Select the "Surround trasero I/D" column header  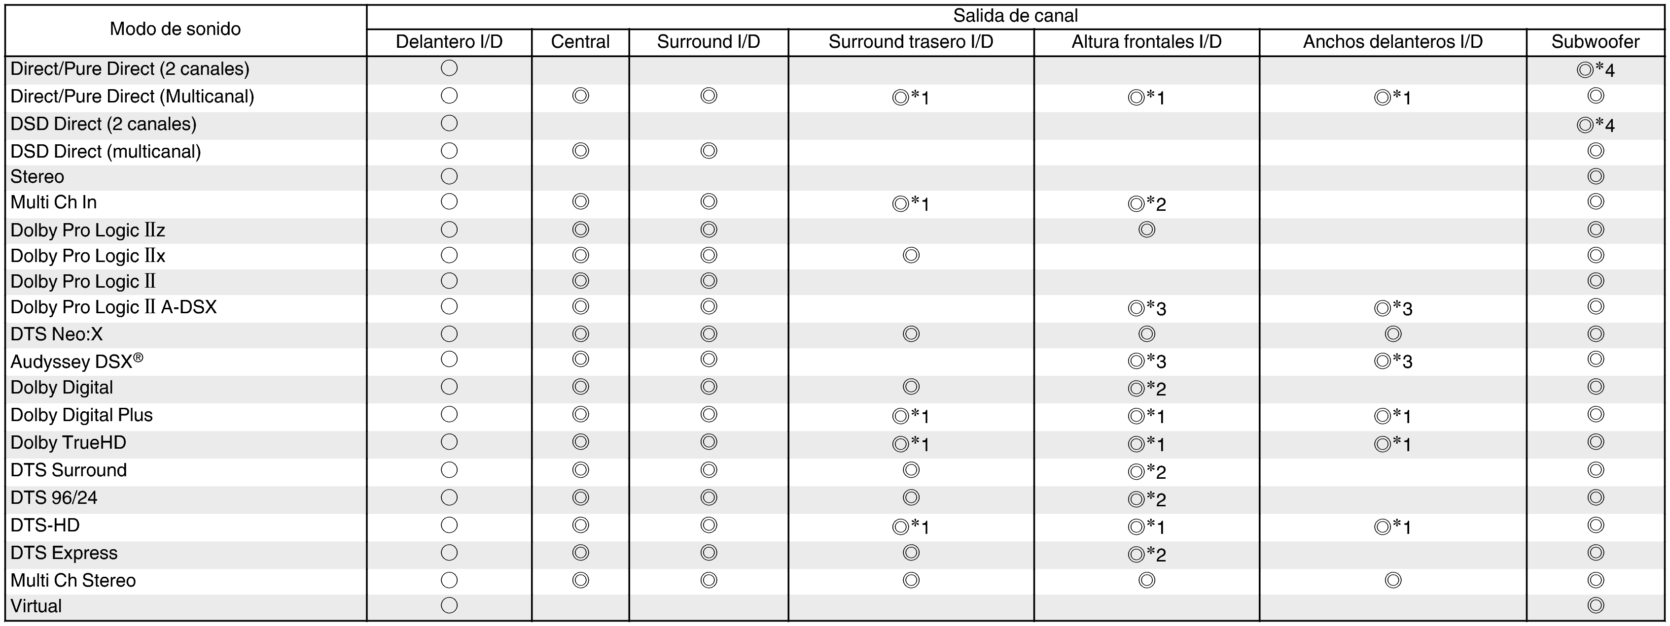pos(910,42)
